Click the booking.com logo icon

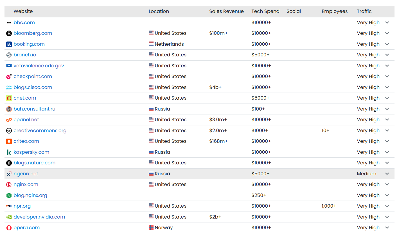click(x=9, y=44)
